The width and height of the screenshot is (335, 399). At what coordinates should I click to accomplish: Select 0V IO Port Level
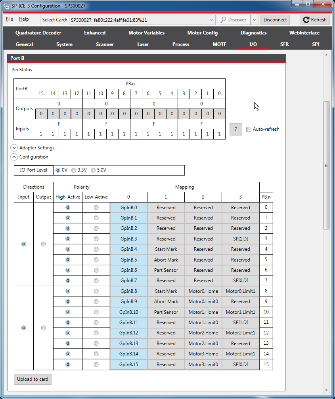pyautogui.click(x=58, y=170)
